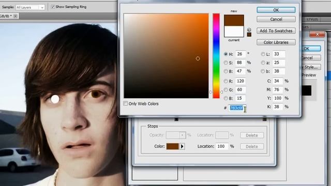Select the Lab a radio button
331x186 pixels.
pyautogui.click(x=263, y=63)
